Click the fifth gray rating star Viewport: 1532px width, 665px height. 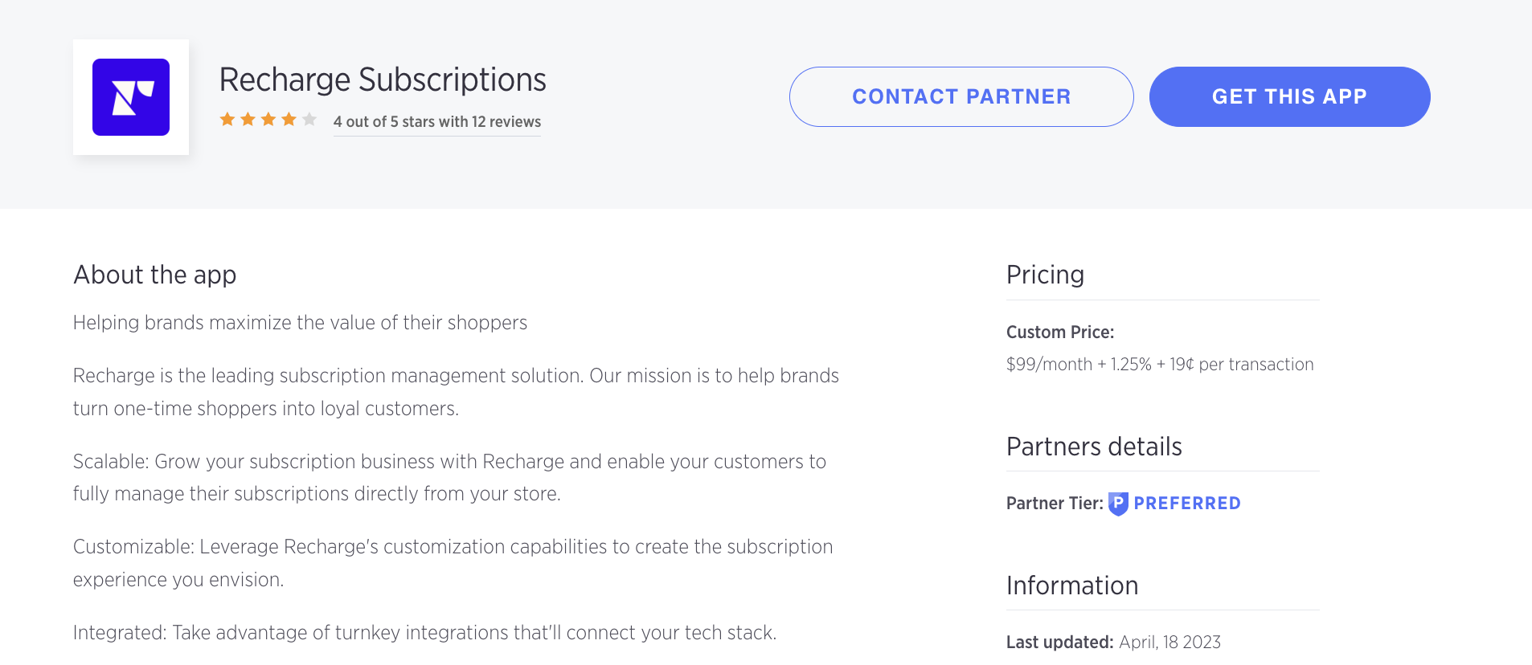(x=309, y=120)
